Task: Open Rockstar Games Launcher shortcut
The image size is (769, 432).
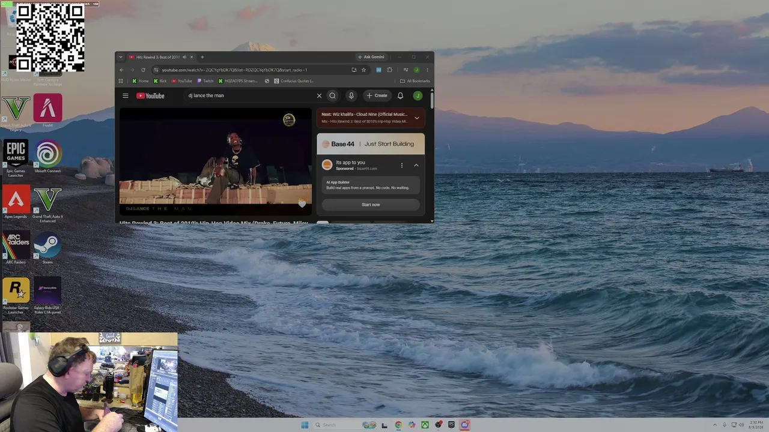Action: click(16, 295)
